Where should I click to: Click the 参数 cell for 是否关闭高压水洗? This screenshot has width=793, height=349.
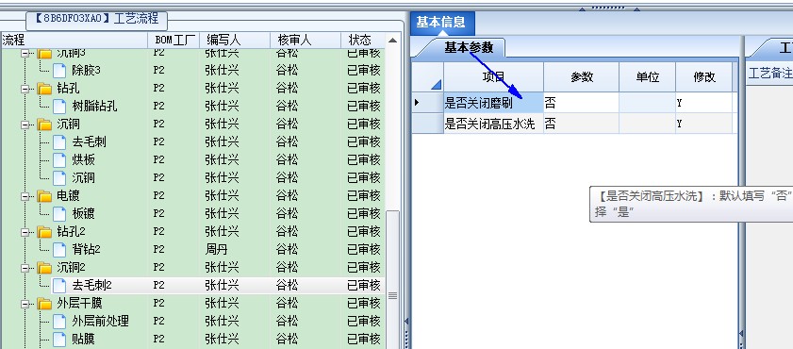(x=581, y=124)
